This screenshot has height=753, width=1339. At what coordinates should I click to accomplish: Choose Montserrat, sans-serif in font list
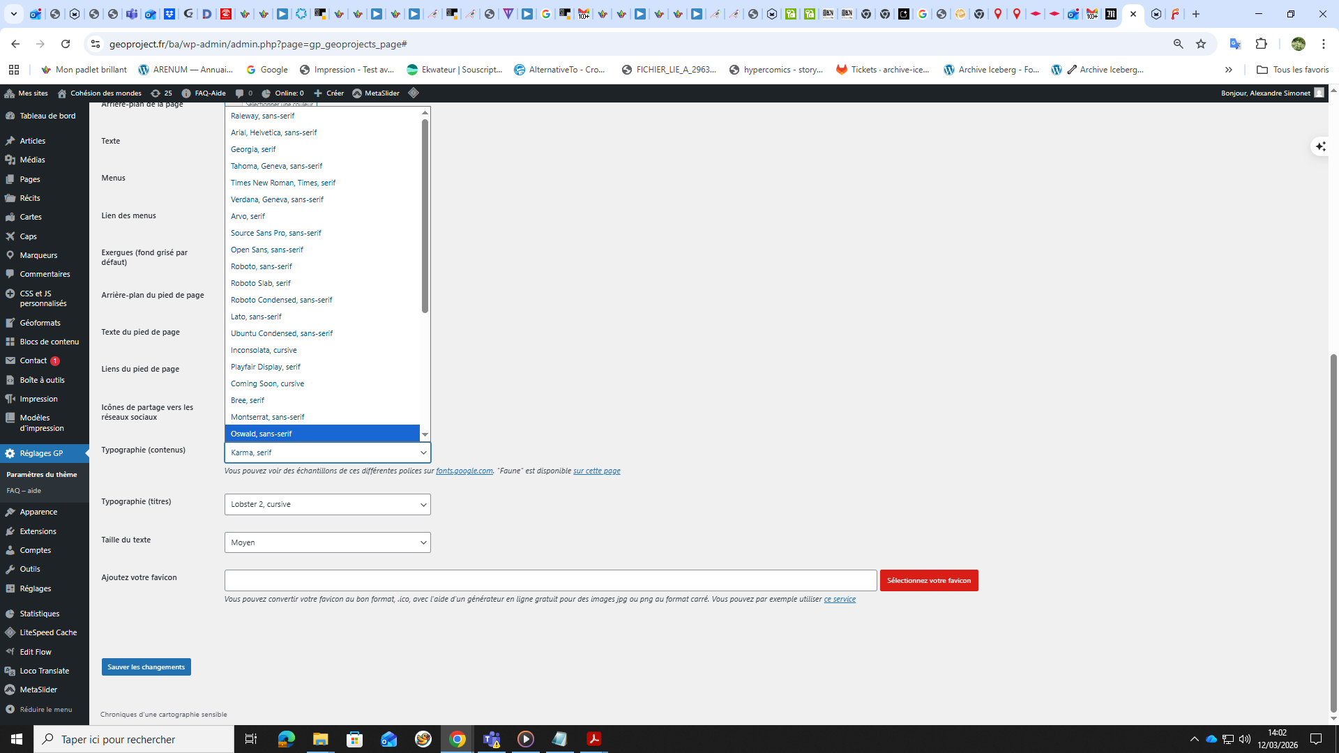tap(268, 417)
